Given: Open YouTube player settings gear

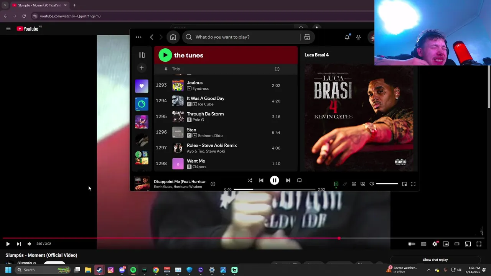Looking at the screenshot, I should (435, 244).
